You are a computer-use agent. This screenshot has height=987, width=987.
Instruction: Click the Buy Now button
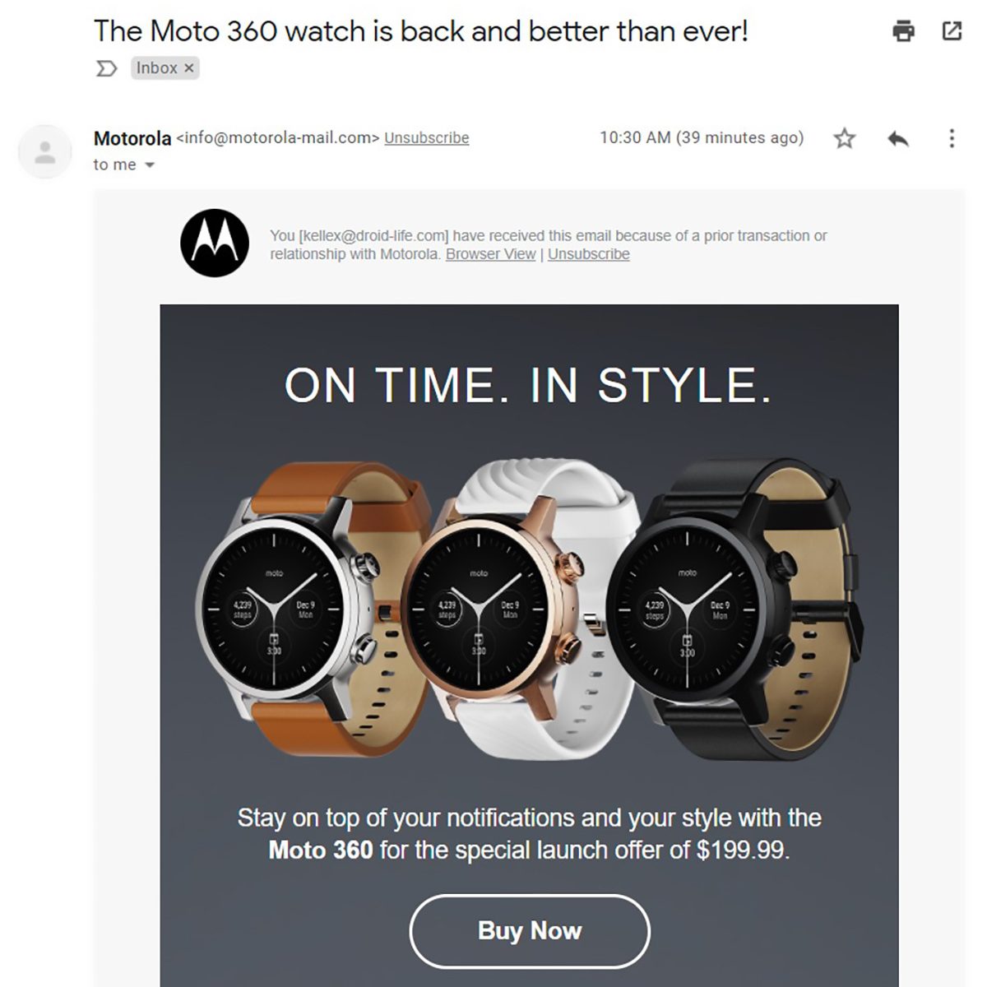(x=530, y=931)
